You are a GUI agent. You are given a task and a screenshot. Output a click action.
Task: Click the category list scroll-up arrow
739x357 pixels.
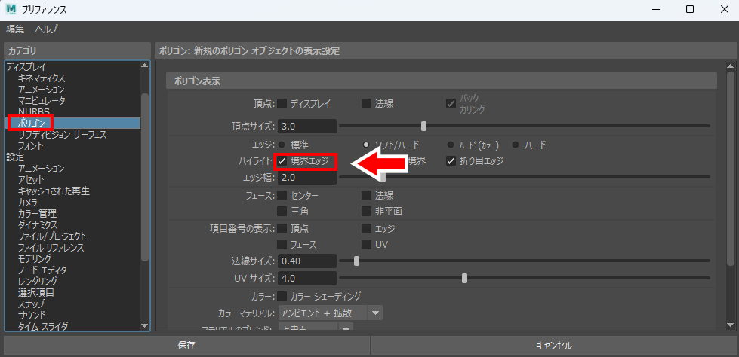[x=145, y=66]
